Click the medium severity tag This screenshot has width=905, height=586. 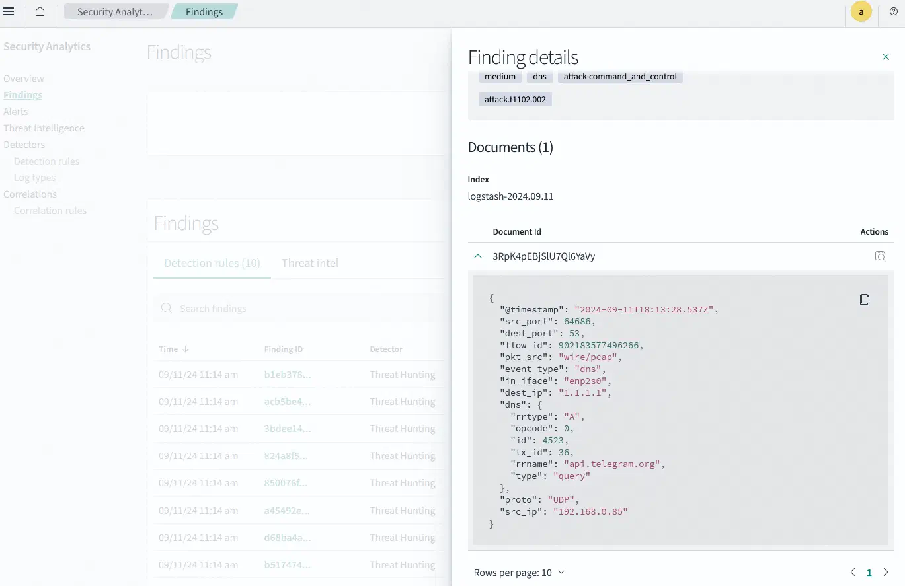click(500, 77)
